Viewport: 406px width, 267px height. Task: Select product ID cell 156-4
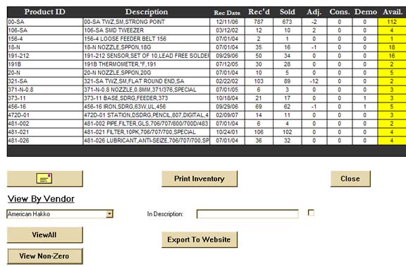45,39
